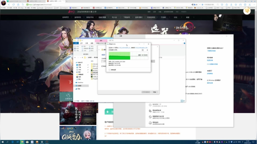Image resolution: width=257 pixels, height=144 pixels.
Task: Click the browser restore closed tab icon
Action: click(x=23, y=5)
